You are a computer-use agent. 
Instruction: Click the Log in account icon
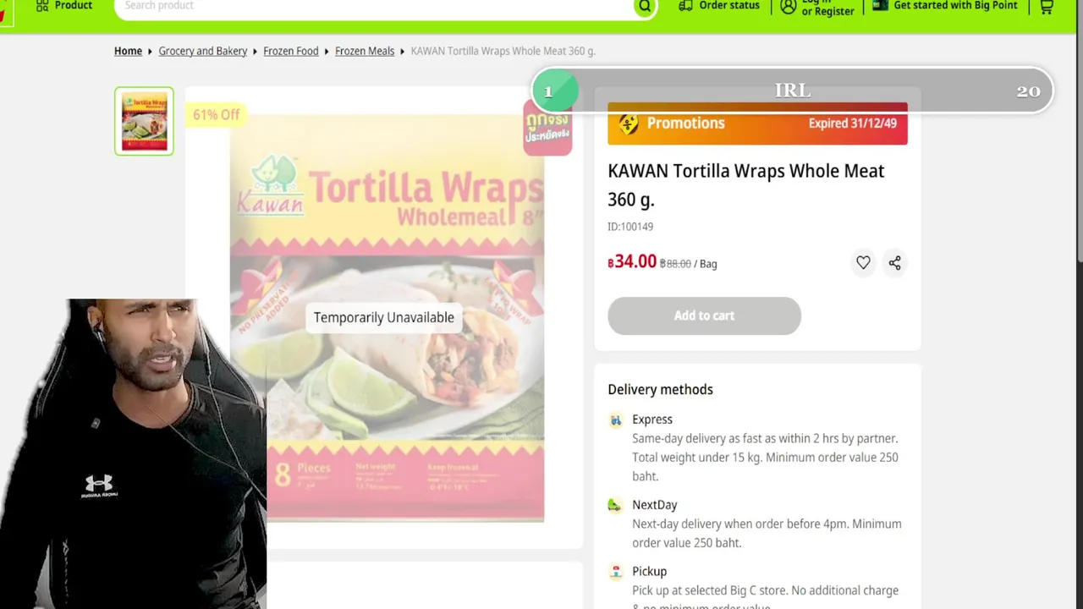point(788,6)
